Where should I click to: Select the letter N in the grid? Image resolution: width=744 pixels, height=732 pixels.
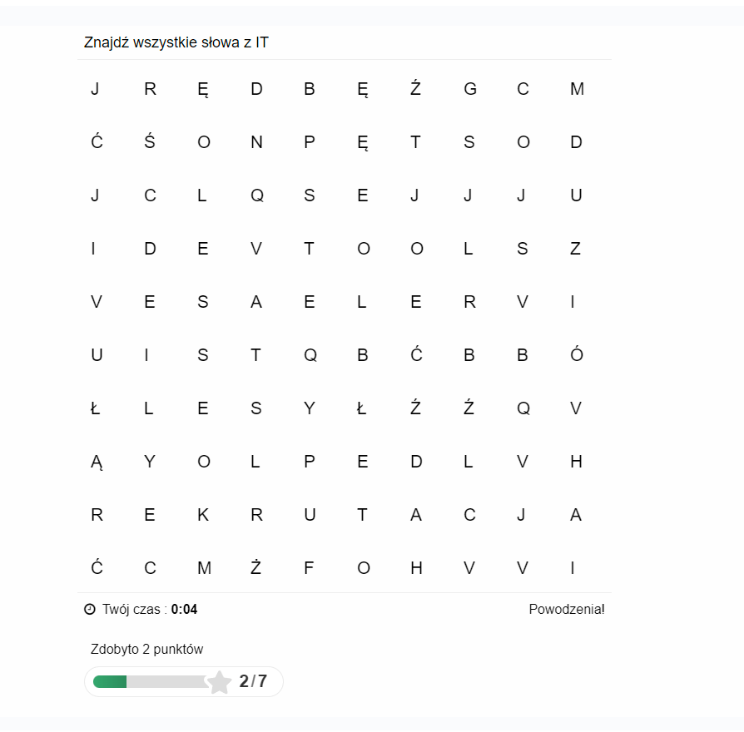pyautogui.click(x=256, y=142)
